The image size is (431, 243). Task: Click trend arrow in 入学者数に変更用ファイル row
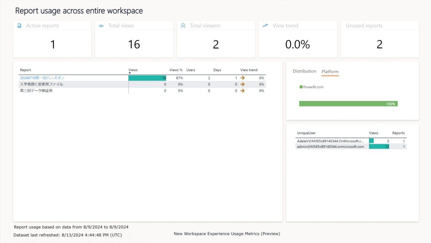242,84
